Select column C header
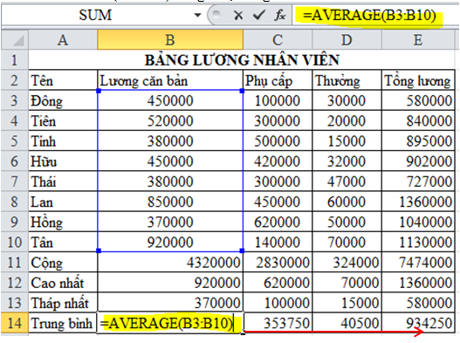This screenshot has width=460, height=343. coord(278,39)
